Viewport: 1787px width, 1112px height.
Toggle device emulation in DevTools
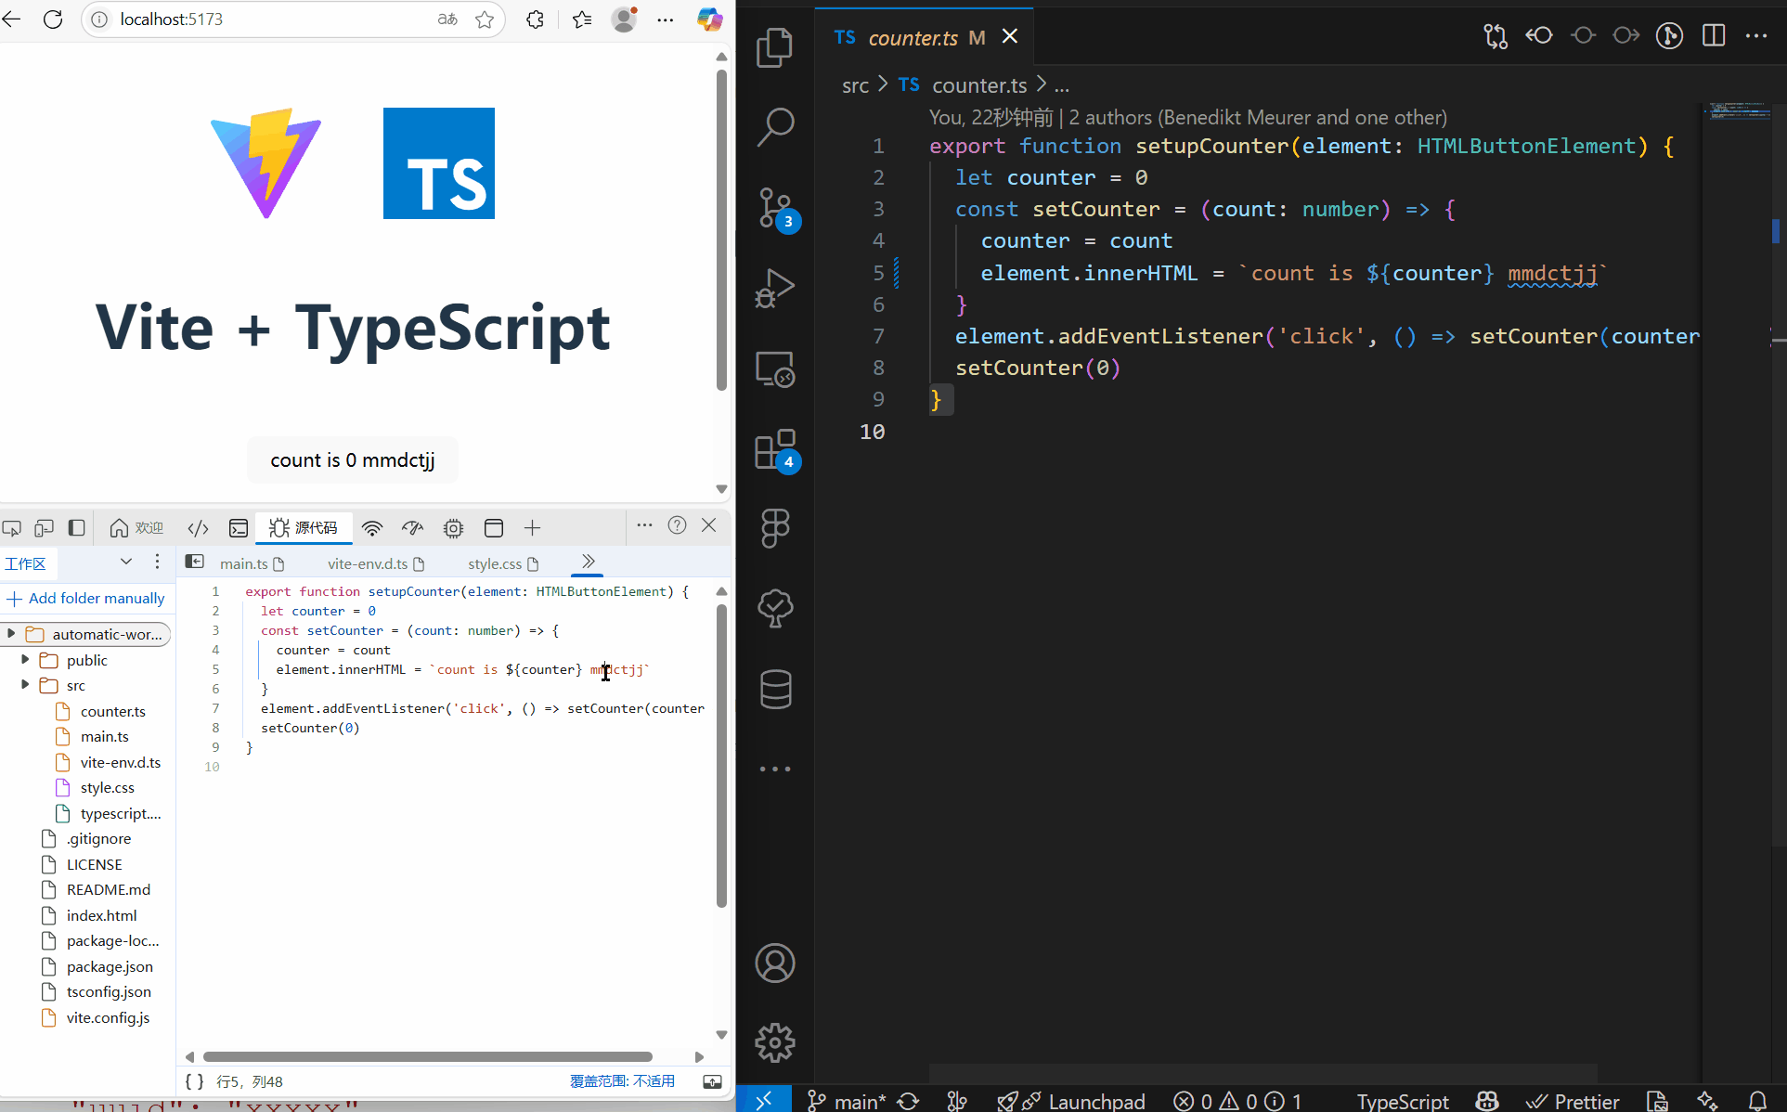tap(44, 528)
